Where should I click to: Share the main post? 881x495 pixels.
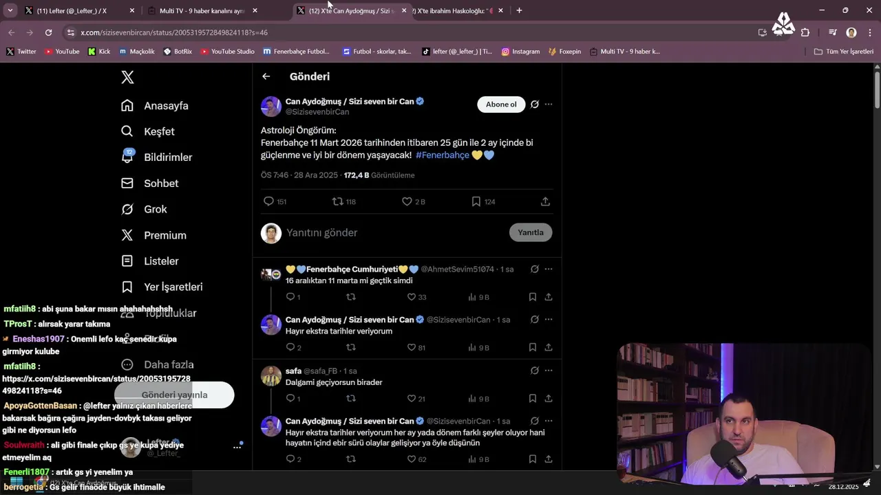point(545,201)
